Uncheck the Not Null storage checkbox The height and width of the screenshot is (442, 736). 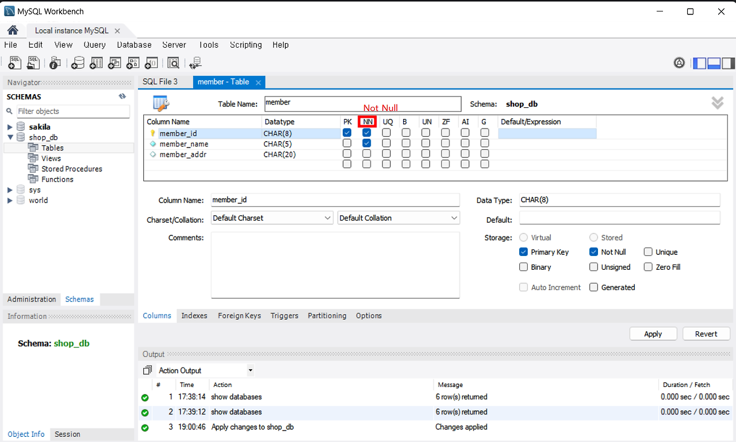(x=594, y=252)
